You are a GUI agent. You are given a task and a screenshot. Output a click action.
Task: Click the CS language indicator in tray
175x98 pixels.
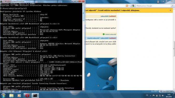[x=147, y=95]
